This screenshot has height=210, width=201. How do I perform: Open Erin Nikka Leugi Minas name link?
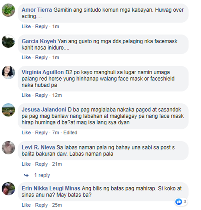[51, 188]
